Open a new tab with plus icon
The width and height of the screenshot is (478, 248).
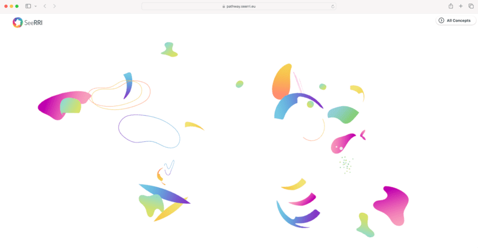(x=461, y=6)
